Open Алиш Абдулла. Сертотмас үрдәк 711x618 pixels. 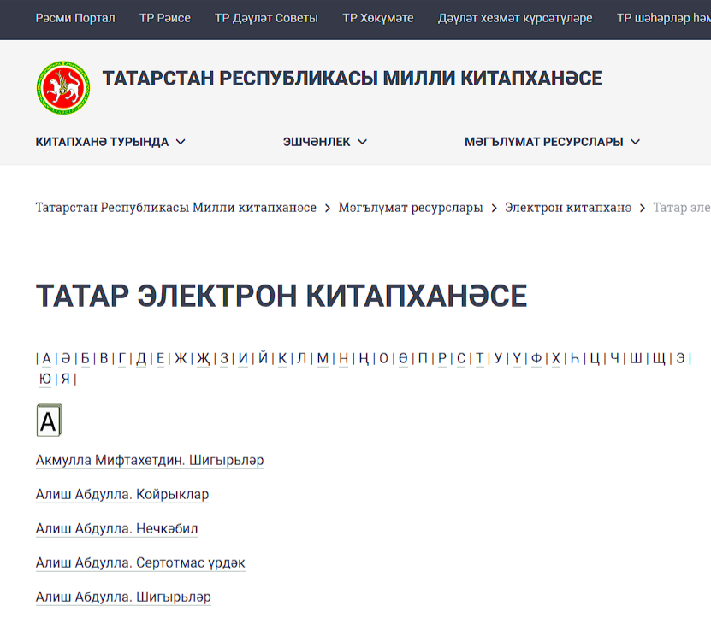140,562
